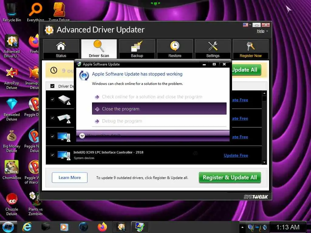The height and width of the screenshot is (233, 311).
Task: Click the disk drive device icon
Action: point(64,100)
